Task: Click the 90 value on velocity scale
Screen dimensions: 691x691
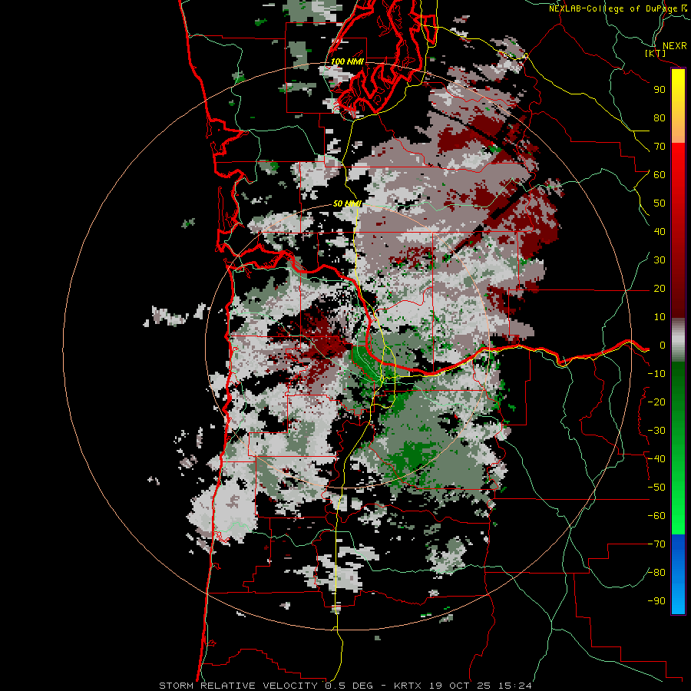Action: click(x=660, y=90)
